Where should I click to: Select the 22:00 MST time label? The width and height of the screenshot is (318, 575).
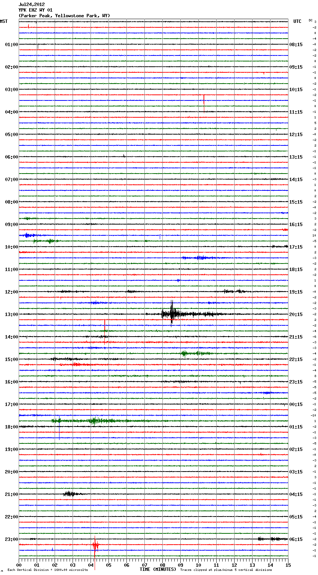pyautogui.click(x=11, y=517)
